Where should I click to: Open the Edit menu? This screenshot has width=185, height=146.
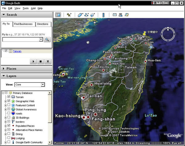point(10,8)
